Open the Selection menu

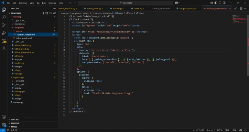point(23,3)
